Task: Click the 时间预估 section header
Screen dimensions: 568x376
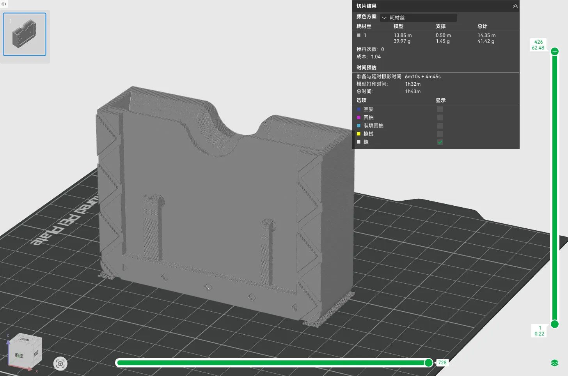Action: (366, 68)
